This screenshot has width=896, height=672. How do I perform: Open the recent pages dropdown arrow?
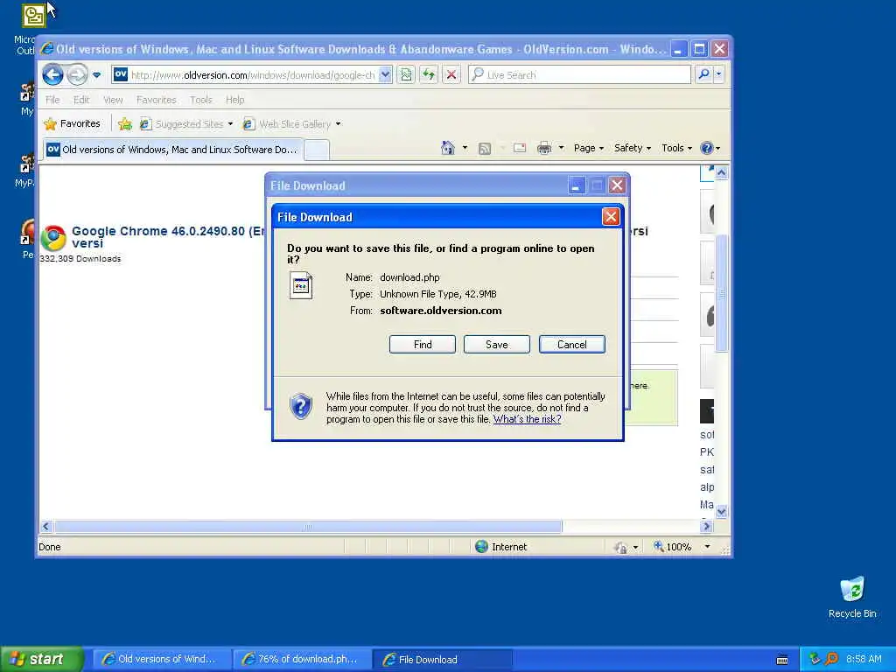pos(96,75)
